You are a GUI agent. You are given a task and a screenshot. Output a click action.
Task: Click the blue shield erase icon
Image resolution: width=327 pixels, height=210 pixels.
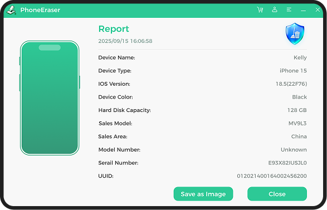click(295, 34)
